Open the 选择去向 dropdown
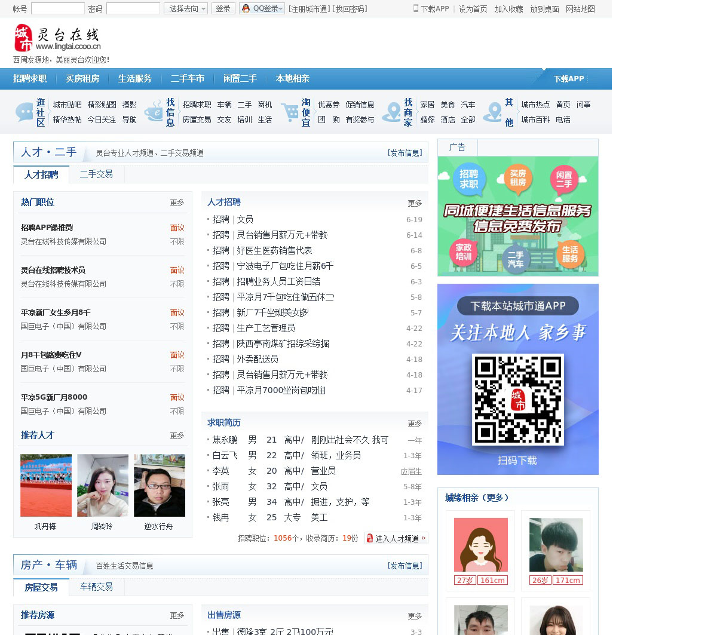This screenshot has width=717, height=635. point(186,8)
